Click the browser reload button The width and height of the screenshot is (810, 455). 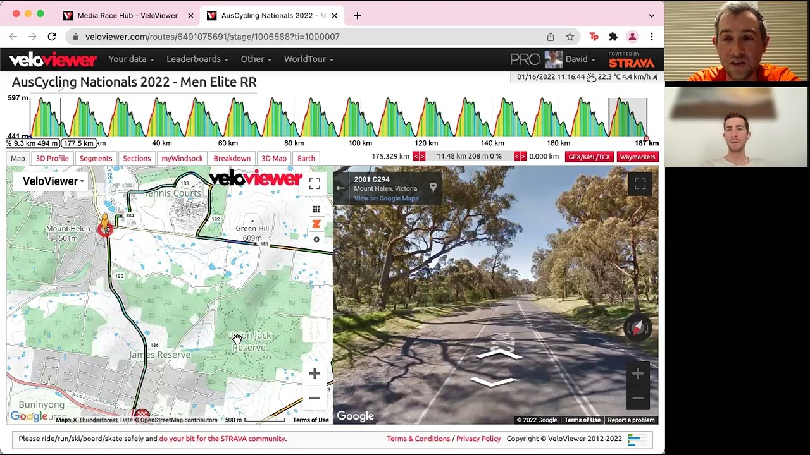point(52,37)
